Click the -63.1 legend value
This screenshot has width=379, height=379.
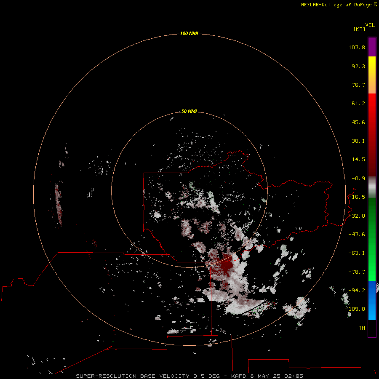click(357, 253)
